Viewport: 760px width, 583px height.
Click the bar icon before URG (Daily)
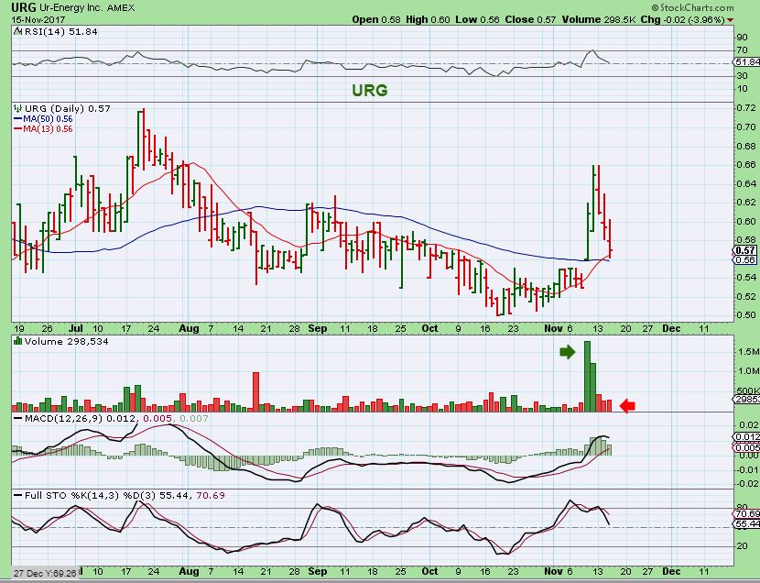[x=18, y=108]
